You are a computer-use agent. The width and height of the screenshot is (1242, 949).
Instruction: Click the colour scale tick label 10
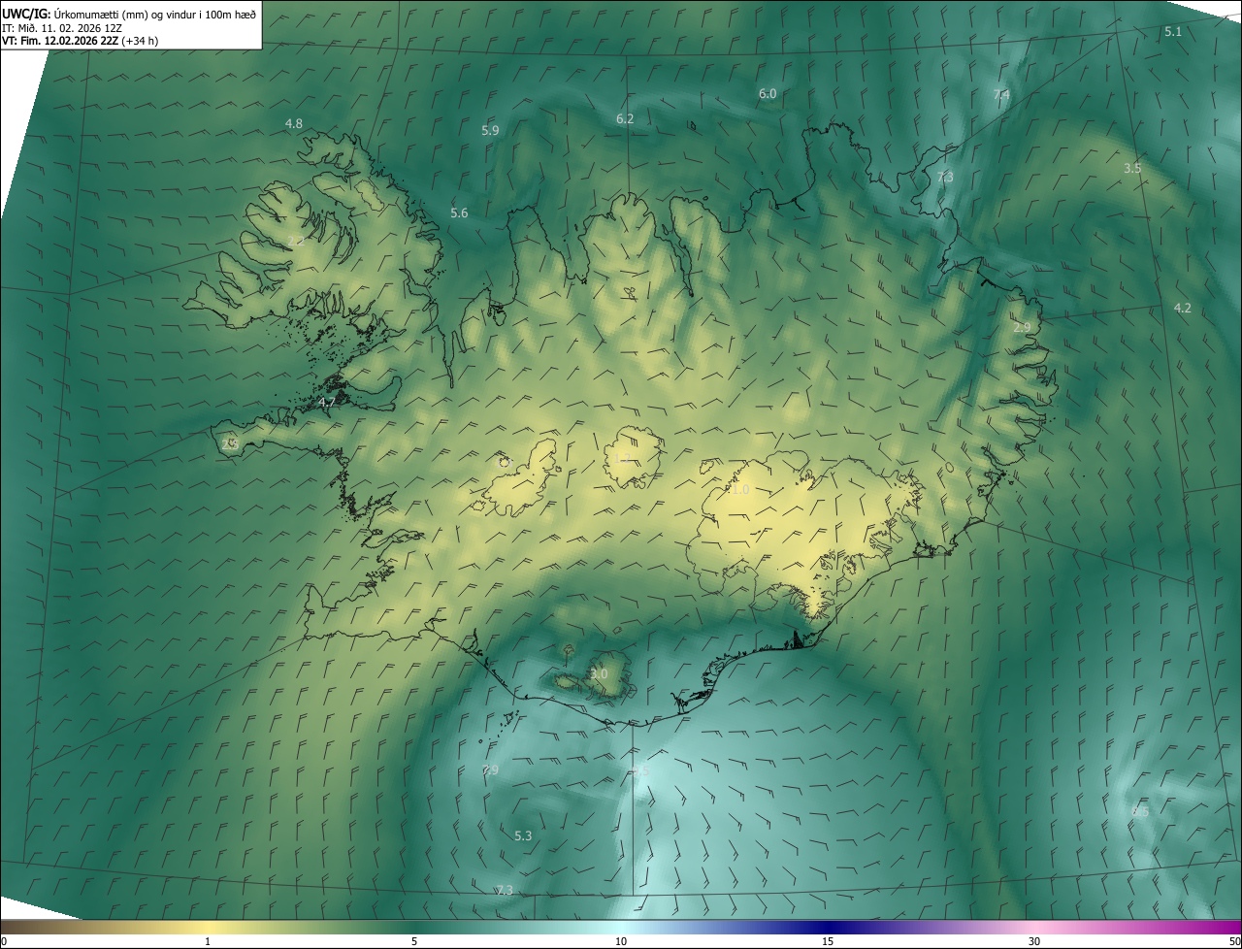coord(621,941)
